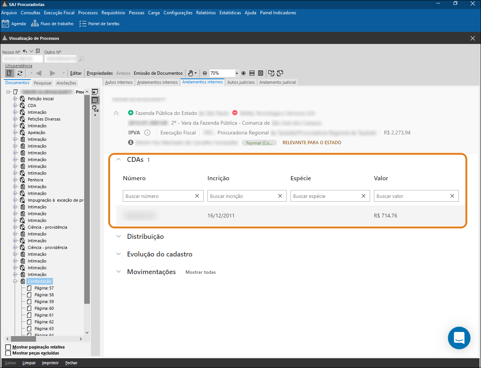Collapse the Contestação tree node
The width and height of the screenshot is (481, 368).
pos(15,281)
